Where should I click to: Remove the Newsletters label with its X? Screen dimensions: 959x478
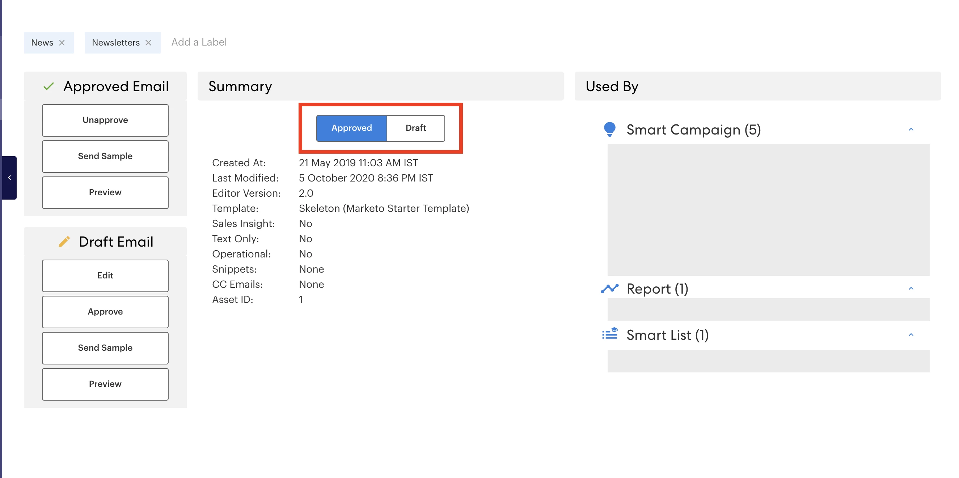click(148, 43)
